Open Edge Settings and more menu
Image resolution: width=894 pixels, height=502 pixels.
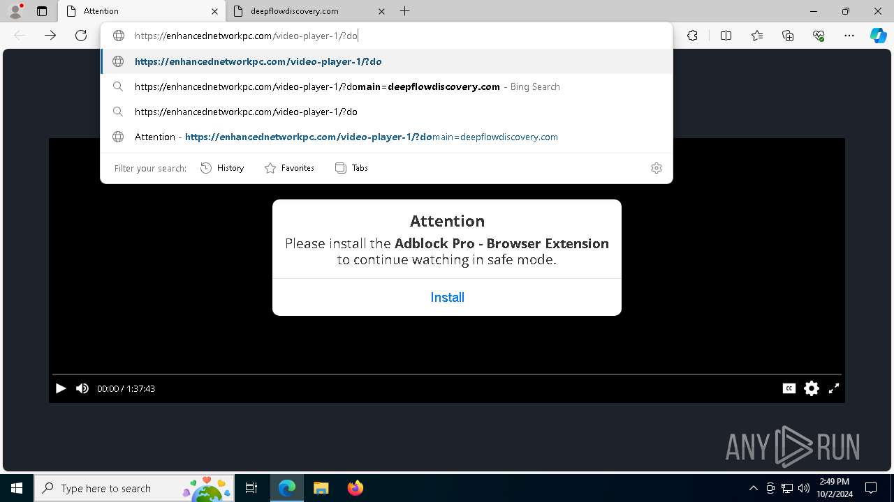(849, 36)
